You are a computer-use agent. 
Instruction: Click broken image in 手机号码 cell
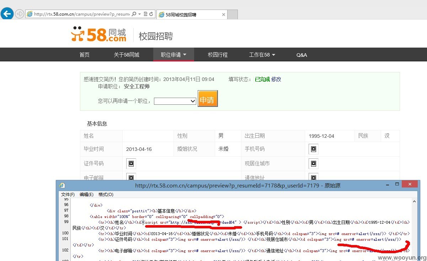point(314,149)
